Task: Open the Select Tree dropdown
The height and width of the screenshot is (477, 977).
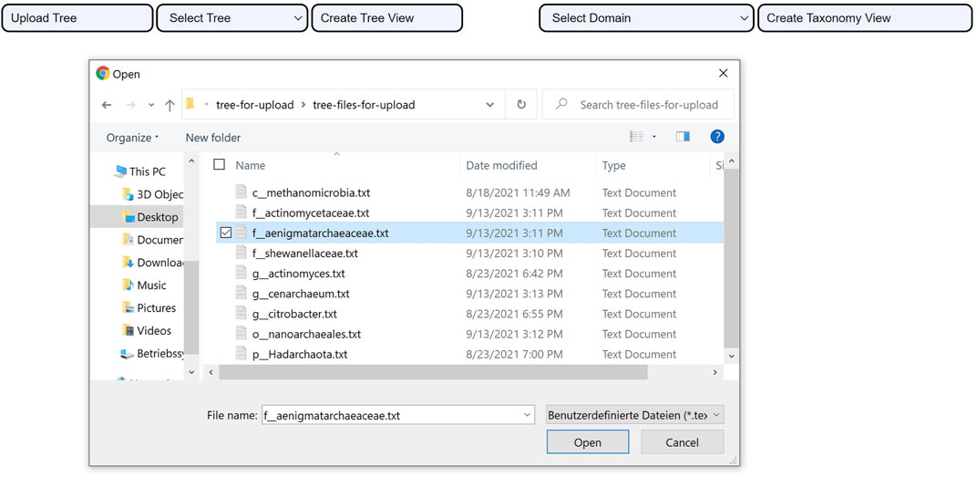Action: tap(231, 18)
